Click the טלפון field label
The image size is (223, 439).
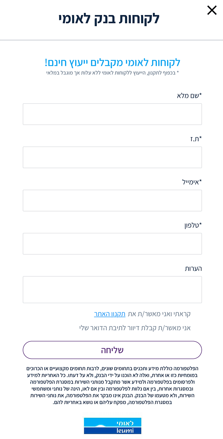click(x=193, y=225)
